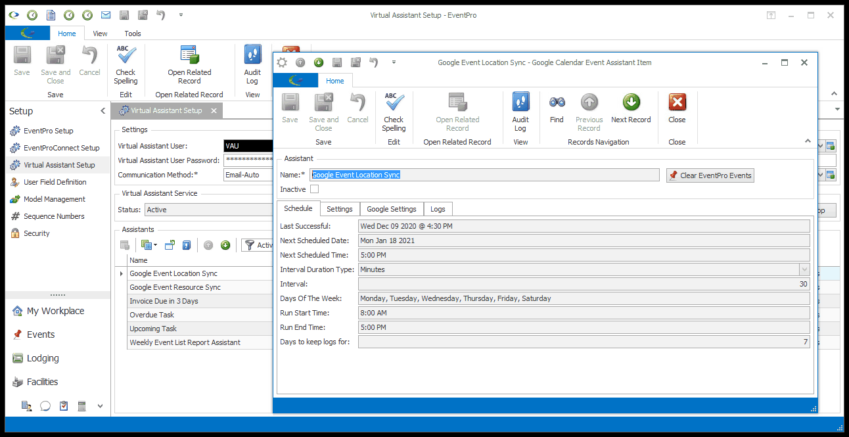Open the Events navigation group
The width and height of the screenshot is (849, 437).
click(58, 334)
